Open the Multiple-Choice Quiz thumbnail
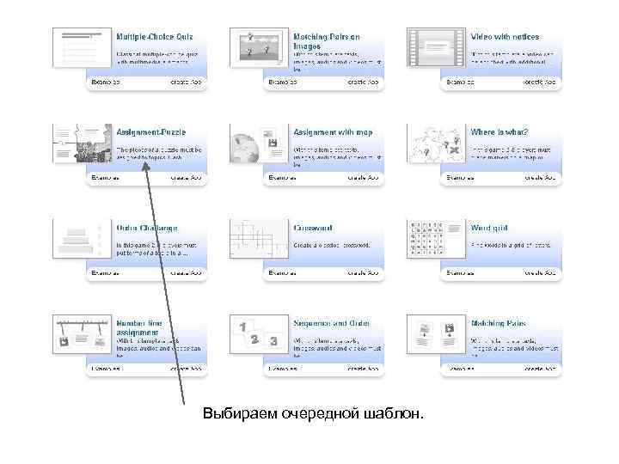This screenshot has width=619, height=464. point(83,48)
